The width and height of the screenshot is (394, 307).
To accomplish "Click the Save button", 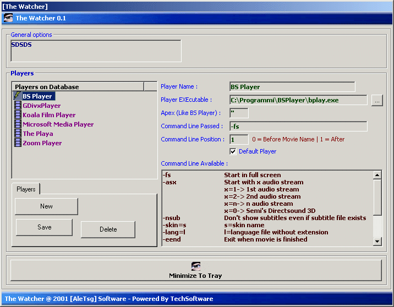I will (44, 227).
